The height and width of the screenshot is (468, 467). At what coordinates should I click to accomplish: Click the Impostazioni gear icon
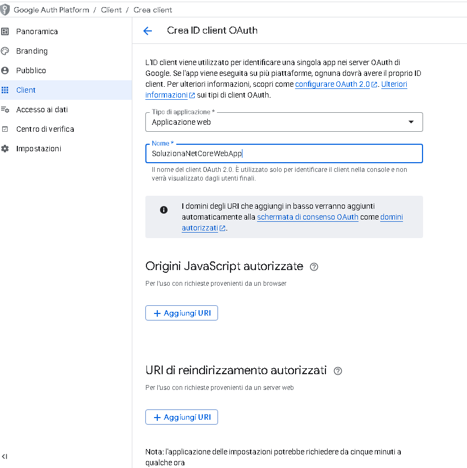5,149
